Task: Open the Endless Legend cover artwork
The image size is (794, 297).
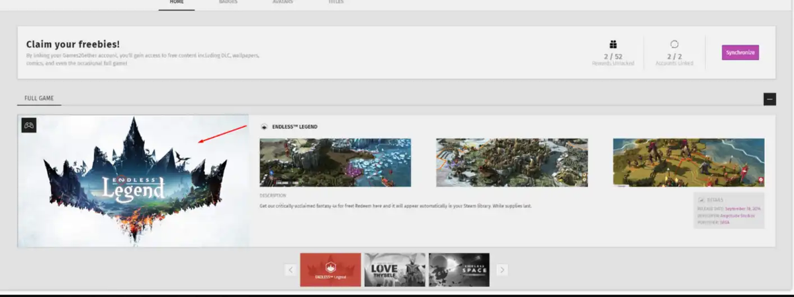Action: pos(133,181)
